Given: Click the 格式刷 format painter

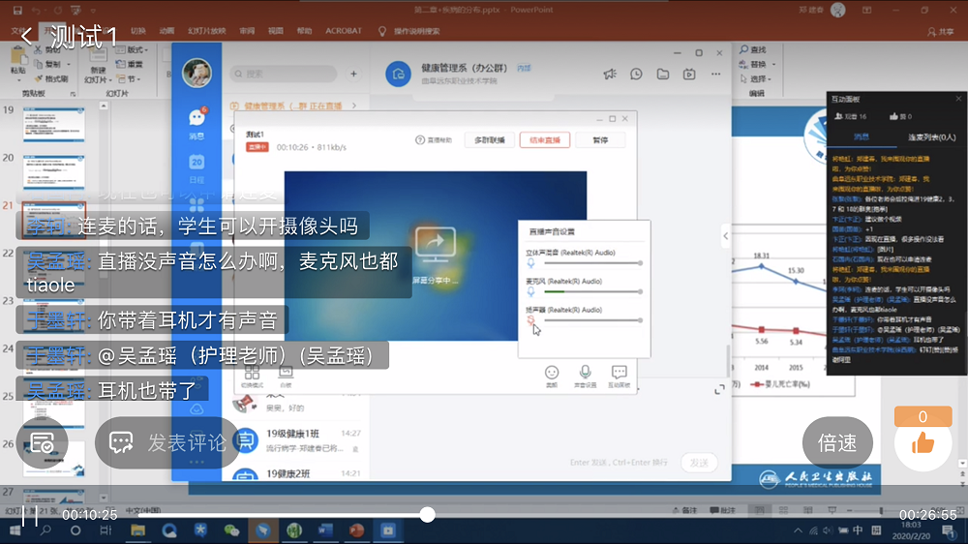Looking at the screenshot, I should click(x=51, y=78).
